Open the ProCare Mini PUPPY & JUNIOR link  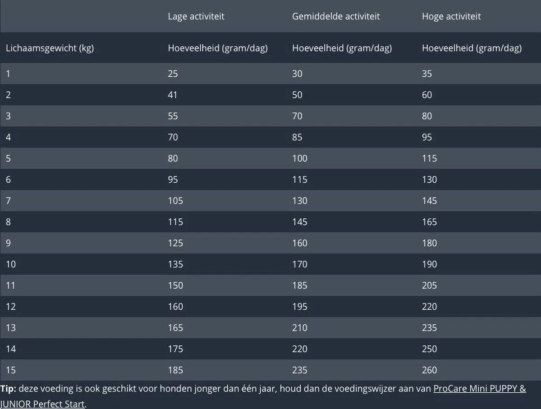479,389
